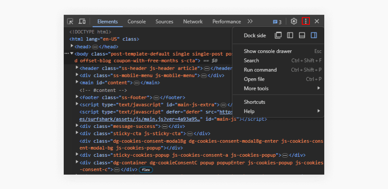Viewport: 388px width, 189px height.
Task: Open the Network tab
Action: coord(193,22)
